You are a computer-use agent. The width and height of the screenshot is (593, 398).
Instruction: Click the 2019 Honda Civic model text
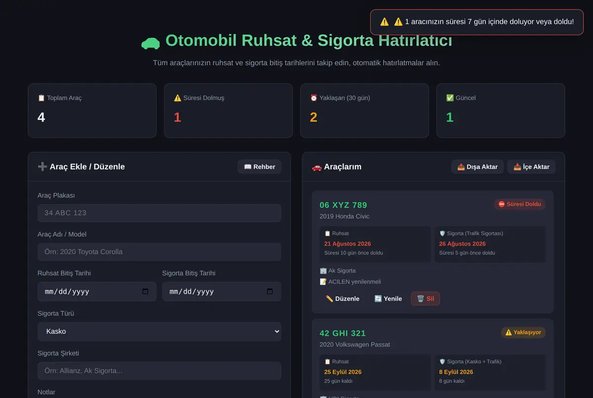coord(344,216)
